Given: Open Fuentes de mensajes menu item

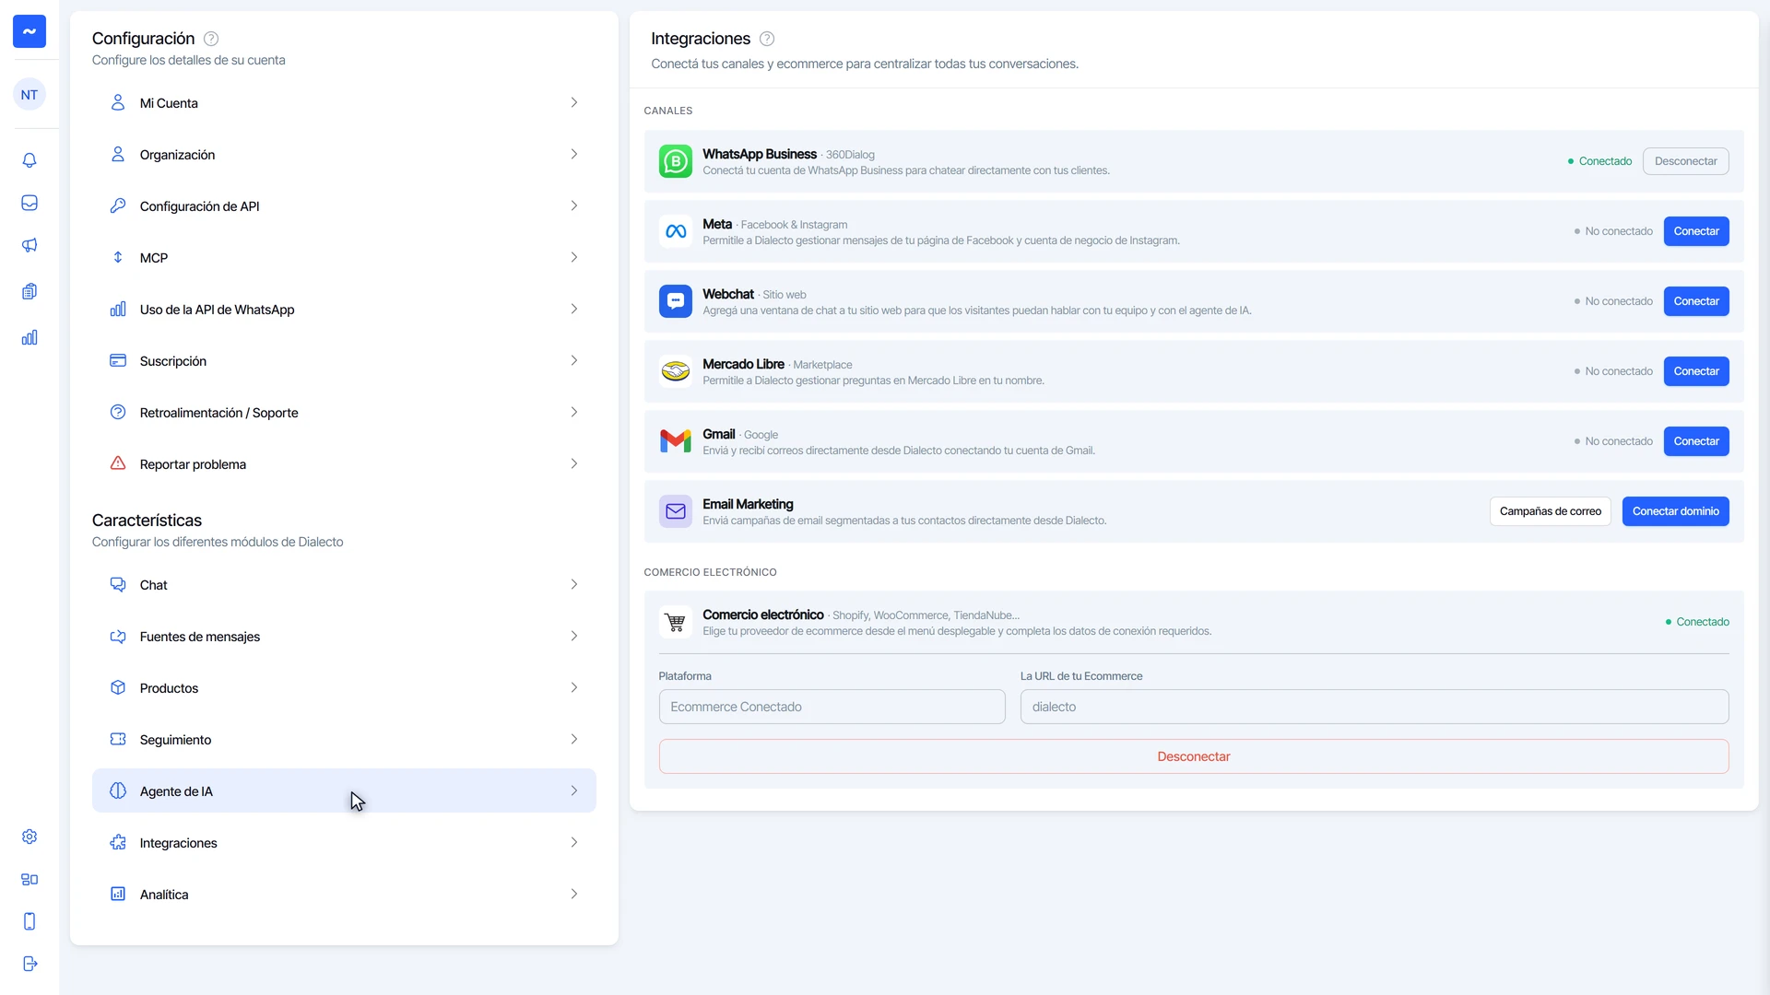Looking at the screenshot, I should pos(344,637).
